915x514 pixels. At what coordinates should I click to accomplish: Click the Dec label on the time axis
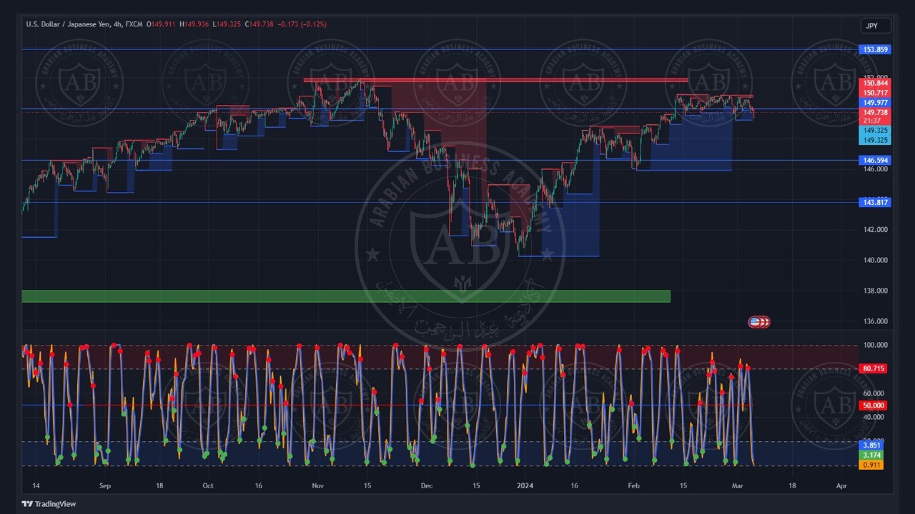426,485
